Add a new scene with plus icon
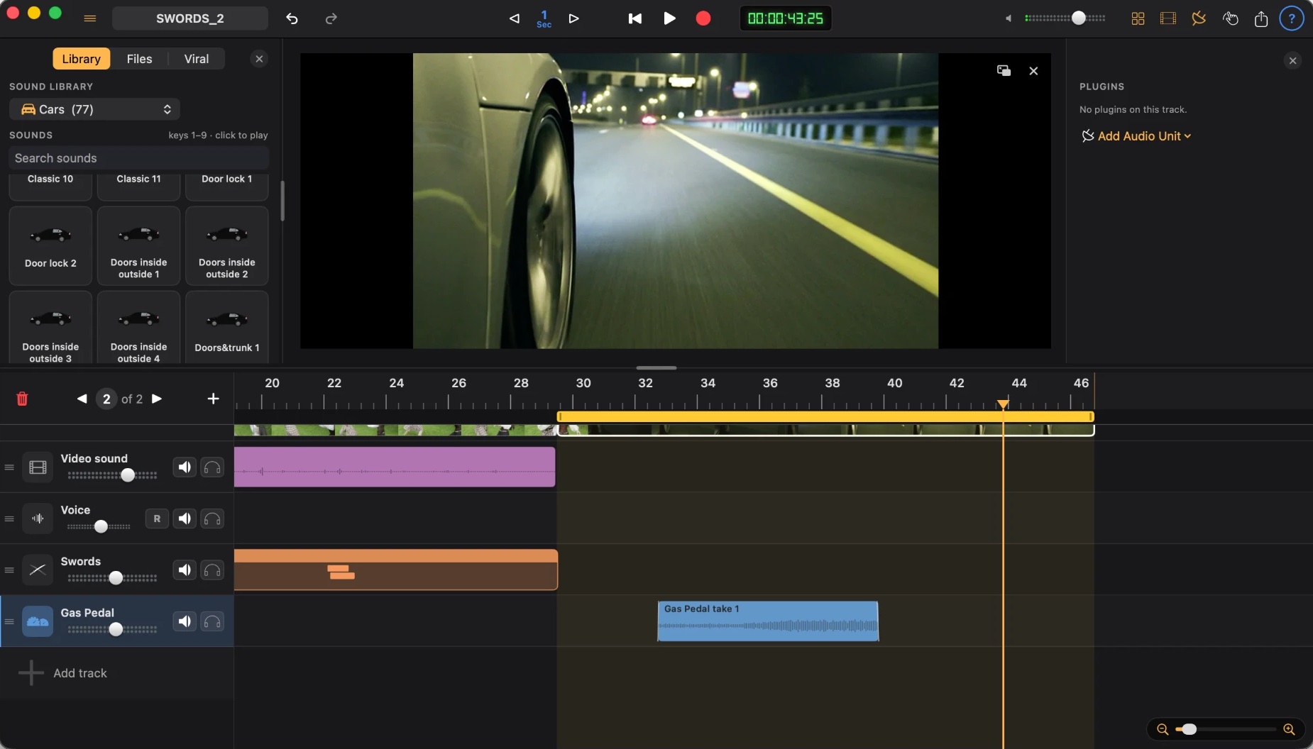The image size is (1313, 749). (x=213, y=399)
